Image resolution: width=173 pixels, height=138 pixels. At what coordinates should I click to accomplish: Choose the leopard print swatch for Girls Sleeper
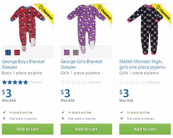point(76,53)
